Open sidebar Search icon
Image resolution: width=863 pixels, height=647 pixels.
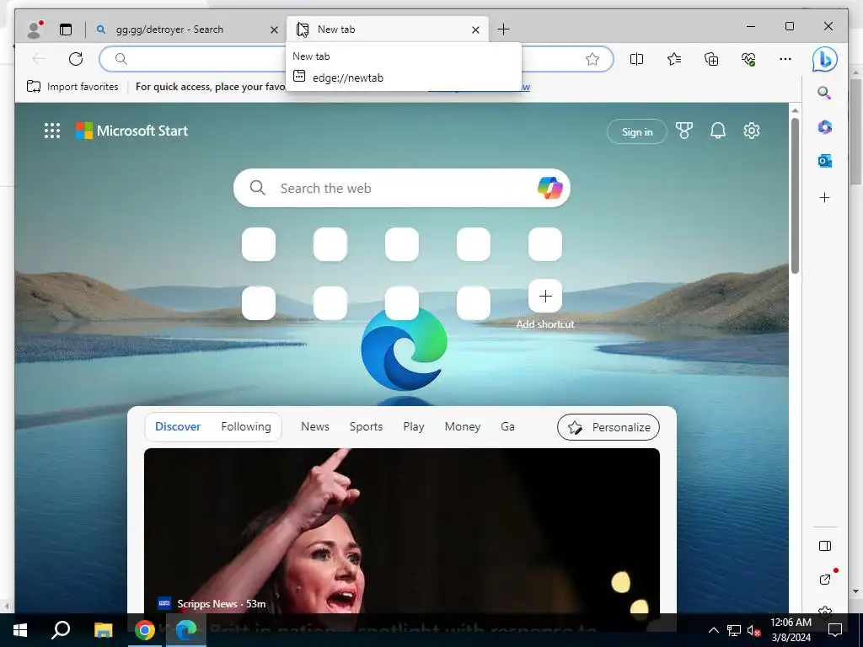pos(824,93)
